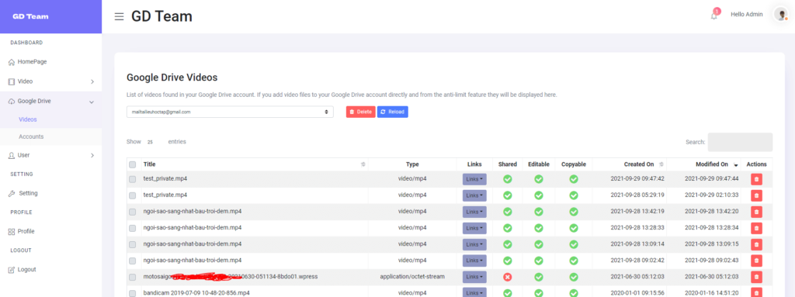
Task: Toggle the hamburger menu icon
Action: (x=119, y=17)
